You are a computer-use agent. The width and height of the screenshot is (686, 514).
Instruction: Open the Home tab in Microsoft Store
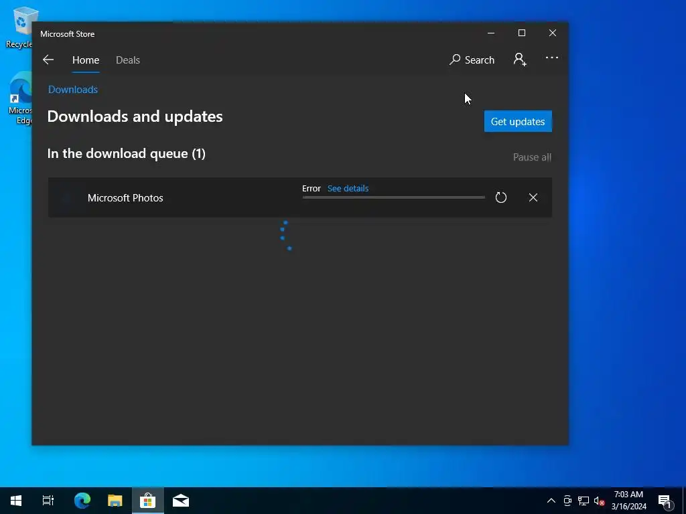[86, 60]
